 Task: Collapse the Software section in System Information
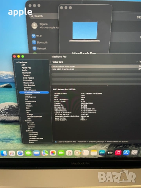pos(25,131)
